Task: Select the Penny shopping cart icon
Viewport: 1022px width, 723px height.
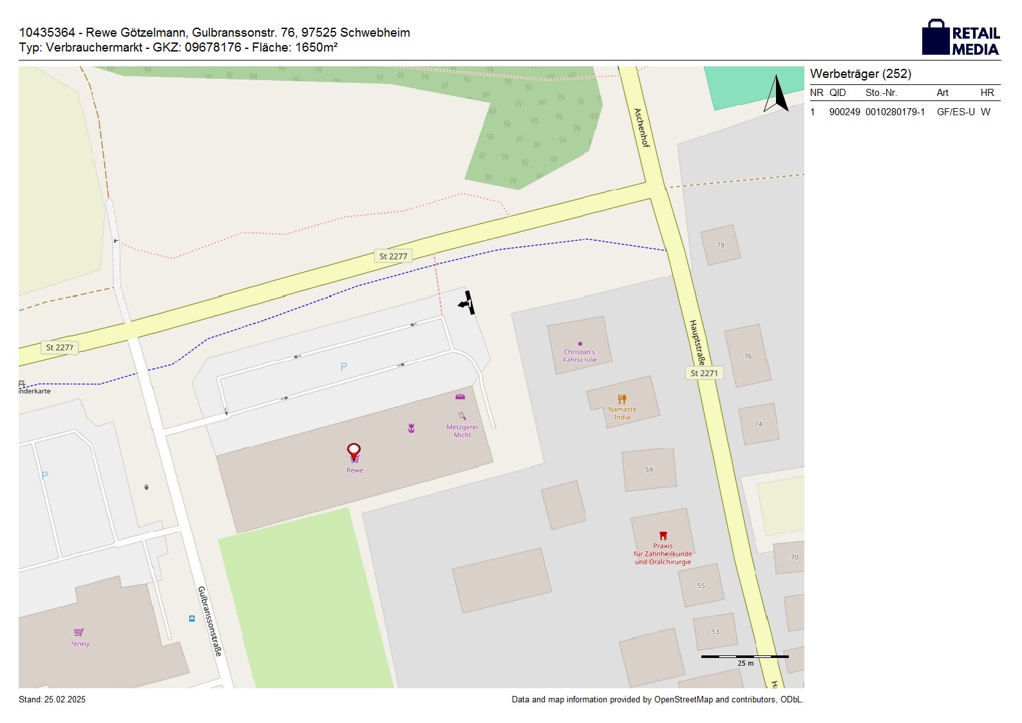Action: pos(79,632)
